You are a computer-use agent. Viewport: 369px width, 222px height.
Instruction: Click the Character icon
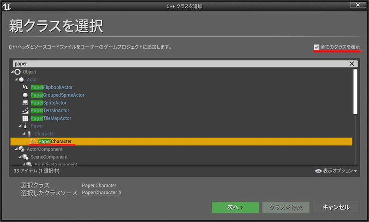click(29, 134)
